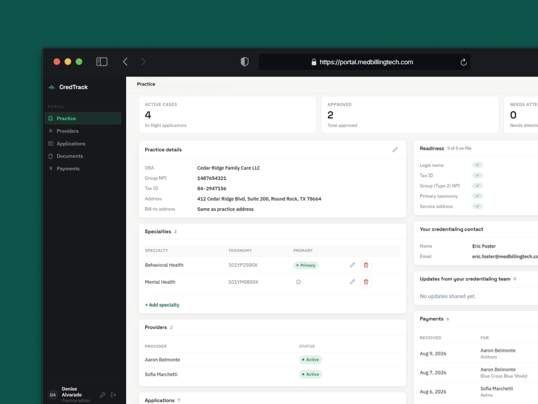The height and width of the screenshot is (404, 538).
Task: Delete the Mental Health specialty
Action: pyautogui.click(x=366, y=281)
